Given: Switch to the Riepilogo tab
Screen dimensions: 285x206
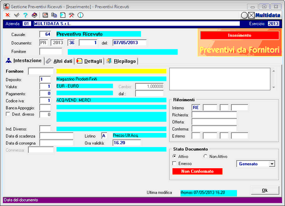Looking at the screenshot, I should tap(121, 61).
